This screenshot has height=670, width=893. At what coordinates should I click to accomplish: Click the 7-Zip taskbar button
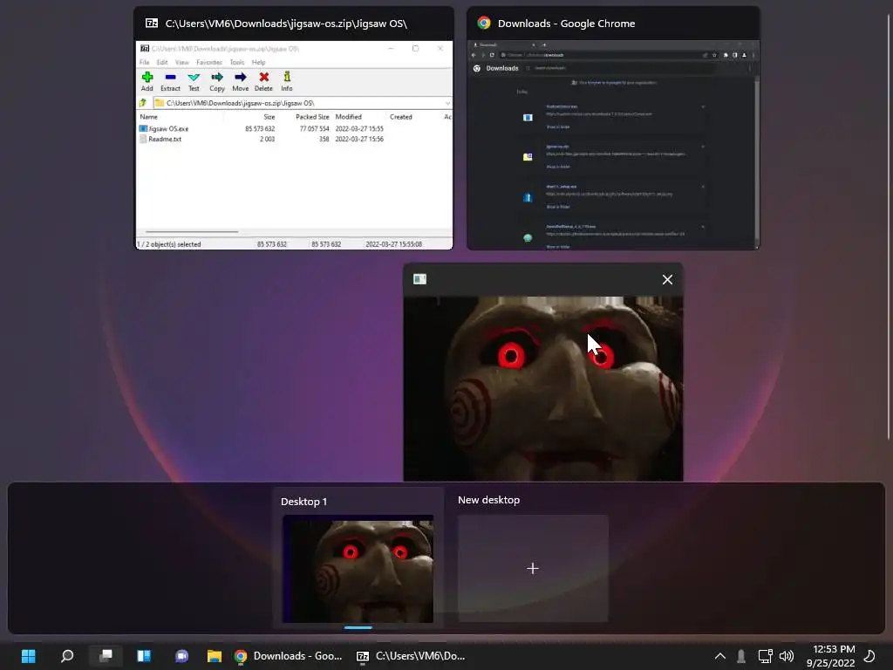tap(412, 656)
